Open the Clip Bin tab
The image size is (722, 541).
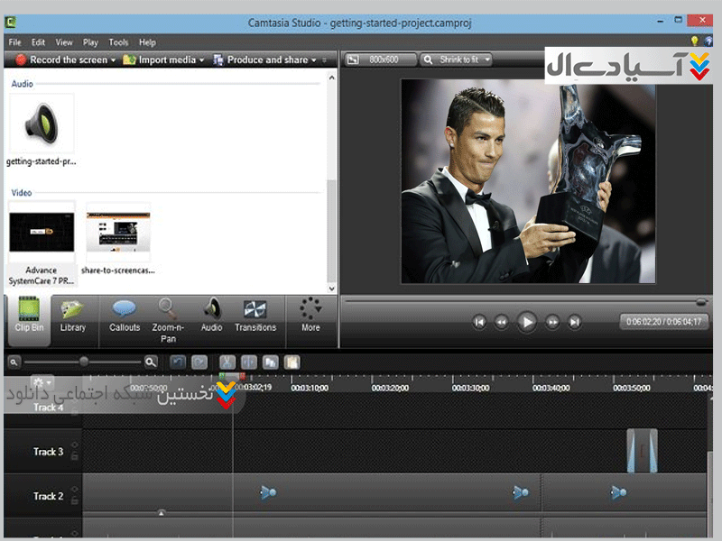coord(29,316)
